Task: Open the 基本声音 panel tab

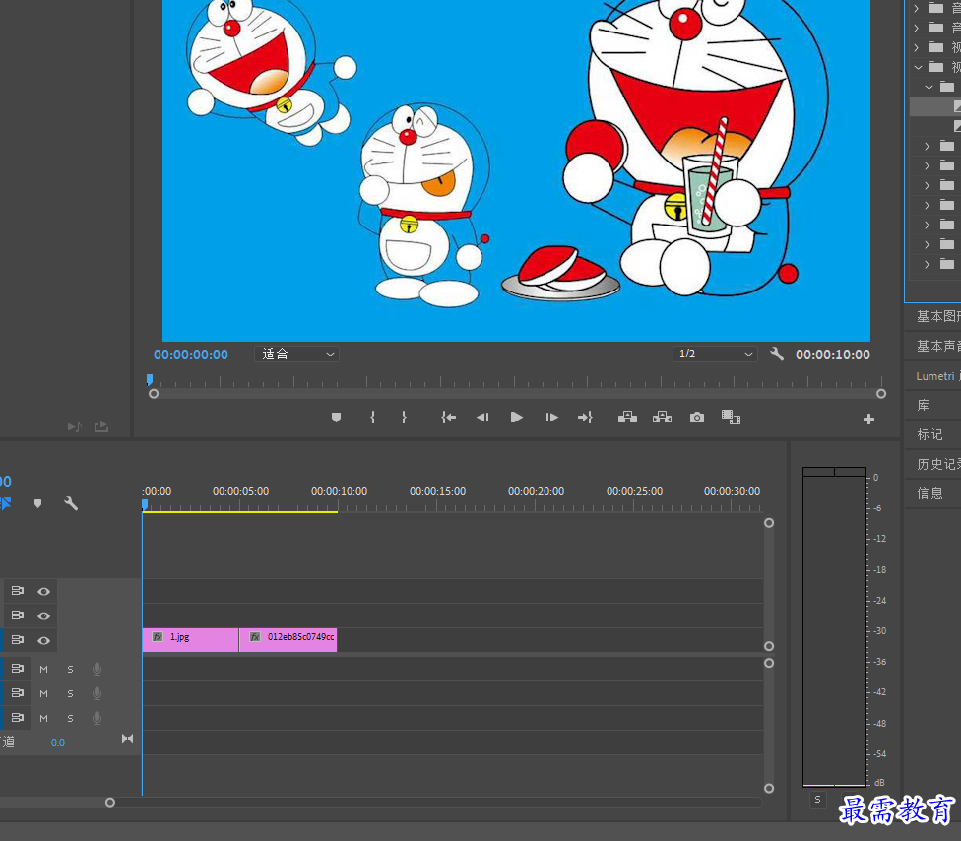Action: [x=938, y=346]
